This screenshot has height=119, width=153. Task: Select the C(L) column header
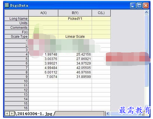(x=101, y=13)
